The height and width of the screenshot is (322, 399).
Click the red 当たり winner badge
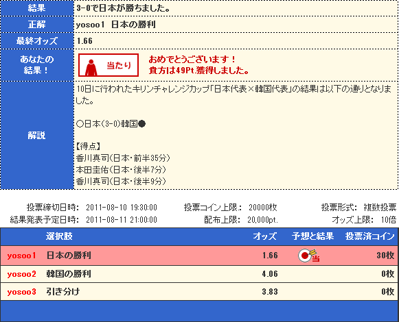(109, 65)
